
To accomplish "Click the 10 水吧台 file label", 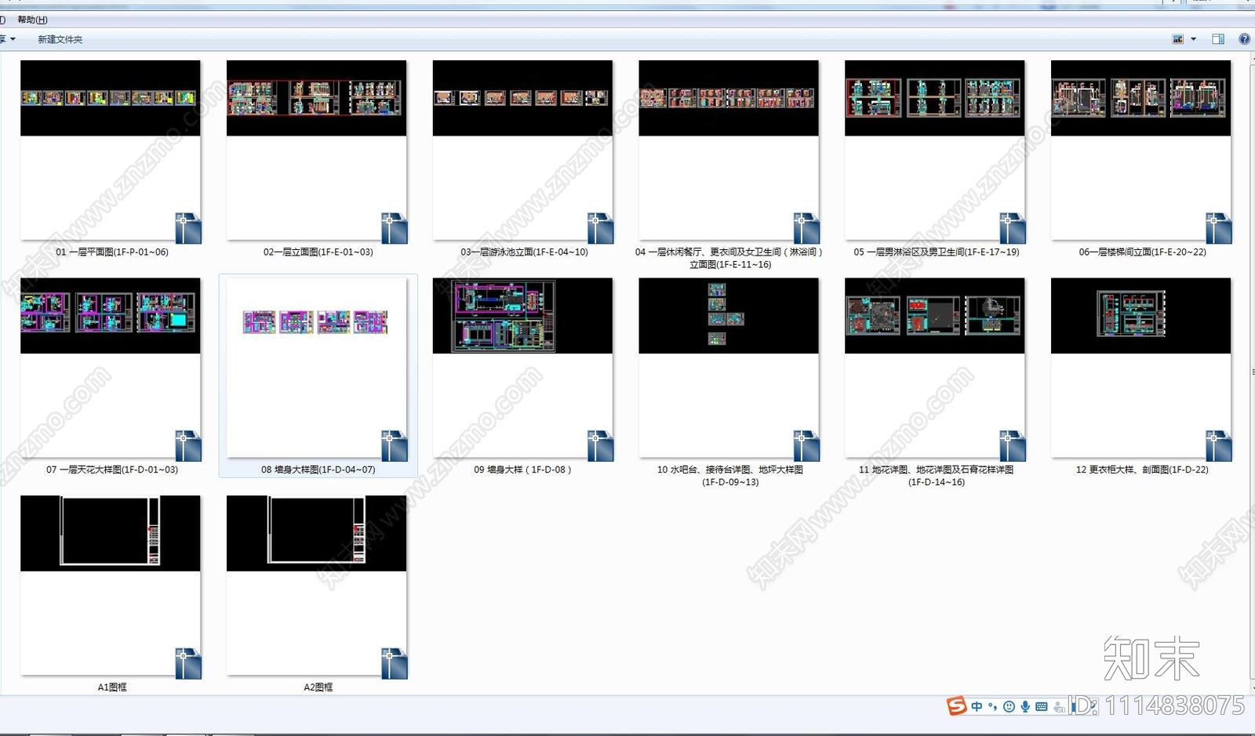I will pyautogui.click(x=730, y=476).
